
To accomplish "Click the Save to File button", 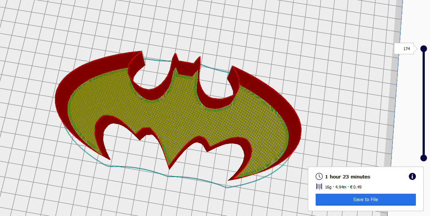I will tap(365, 200).
